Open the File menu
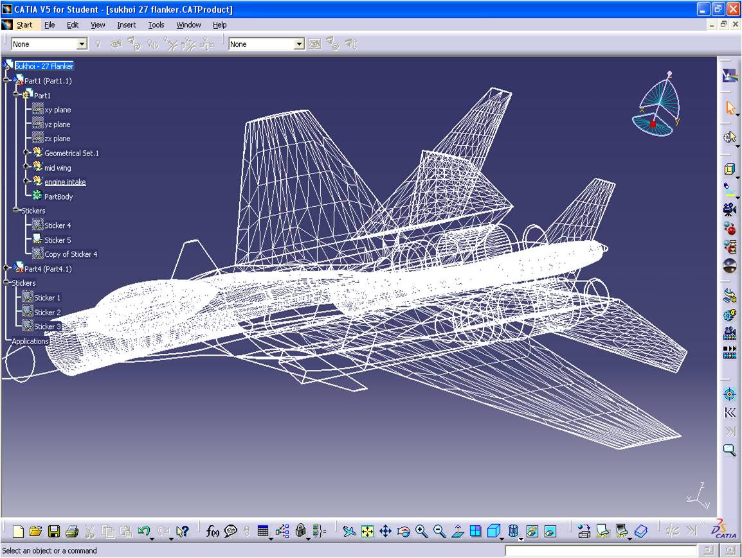 pyautogui.click(x=50, y=25)
